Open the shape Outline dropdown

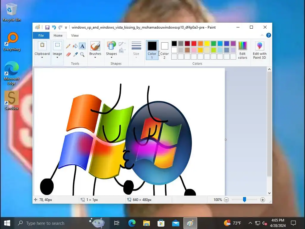pos(122,44)
